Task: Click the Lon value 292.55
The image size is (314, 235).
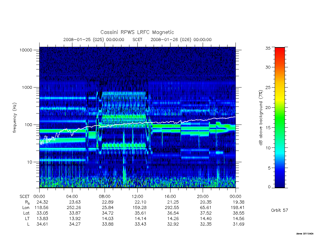Action: (172, 208)
